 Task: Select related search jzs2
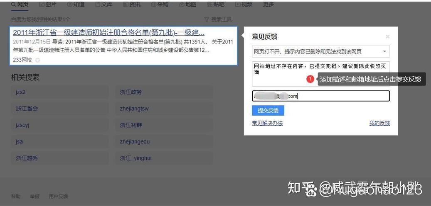[x=60, y=92]
